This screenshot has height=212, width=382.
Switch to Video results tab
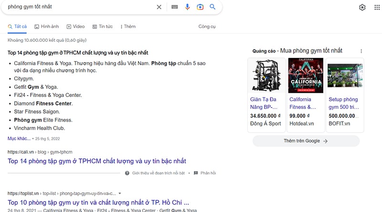pos(75,27)
